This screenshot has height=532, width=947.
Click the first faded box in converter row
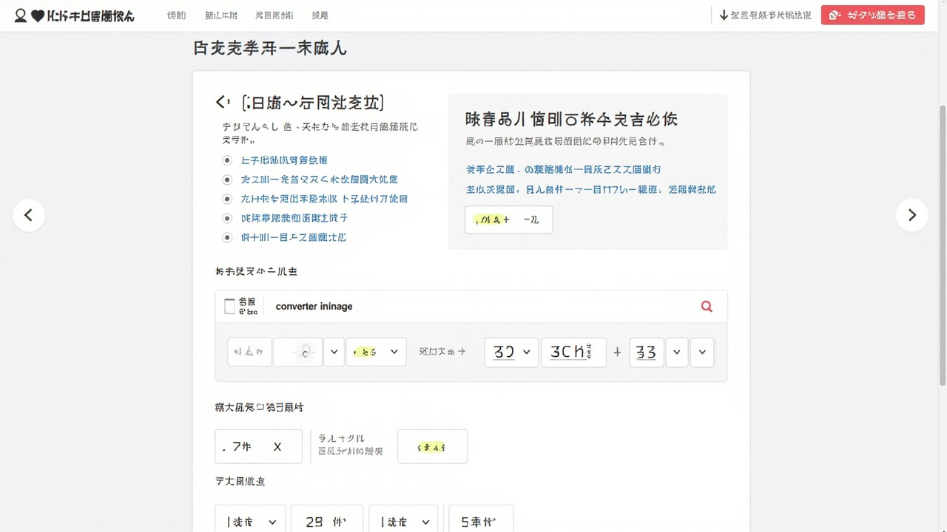pos(249,352)
